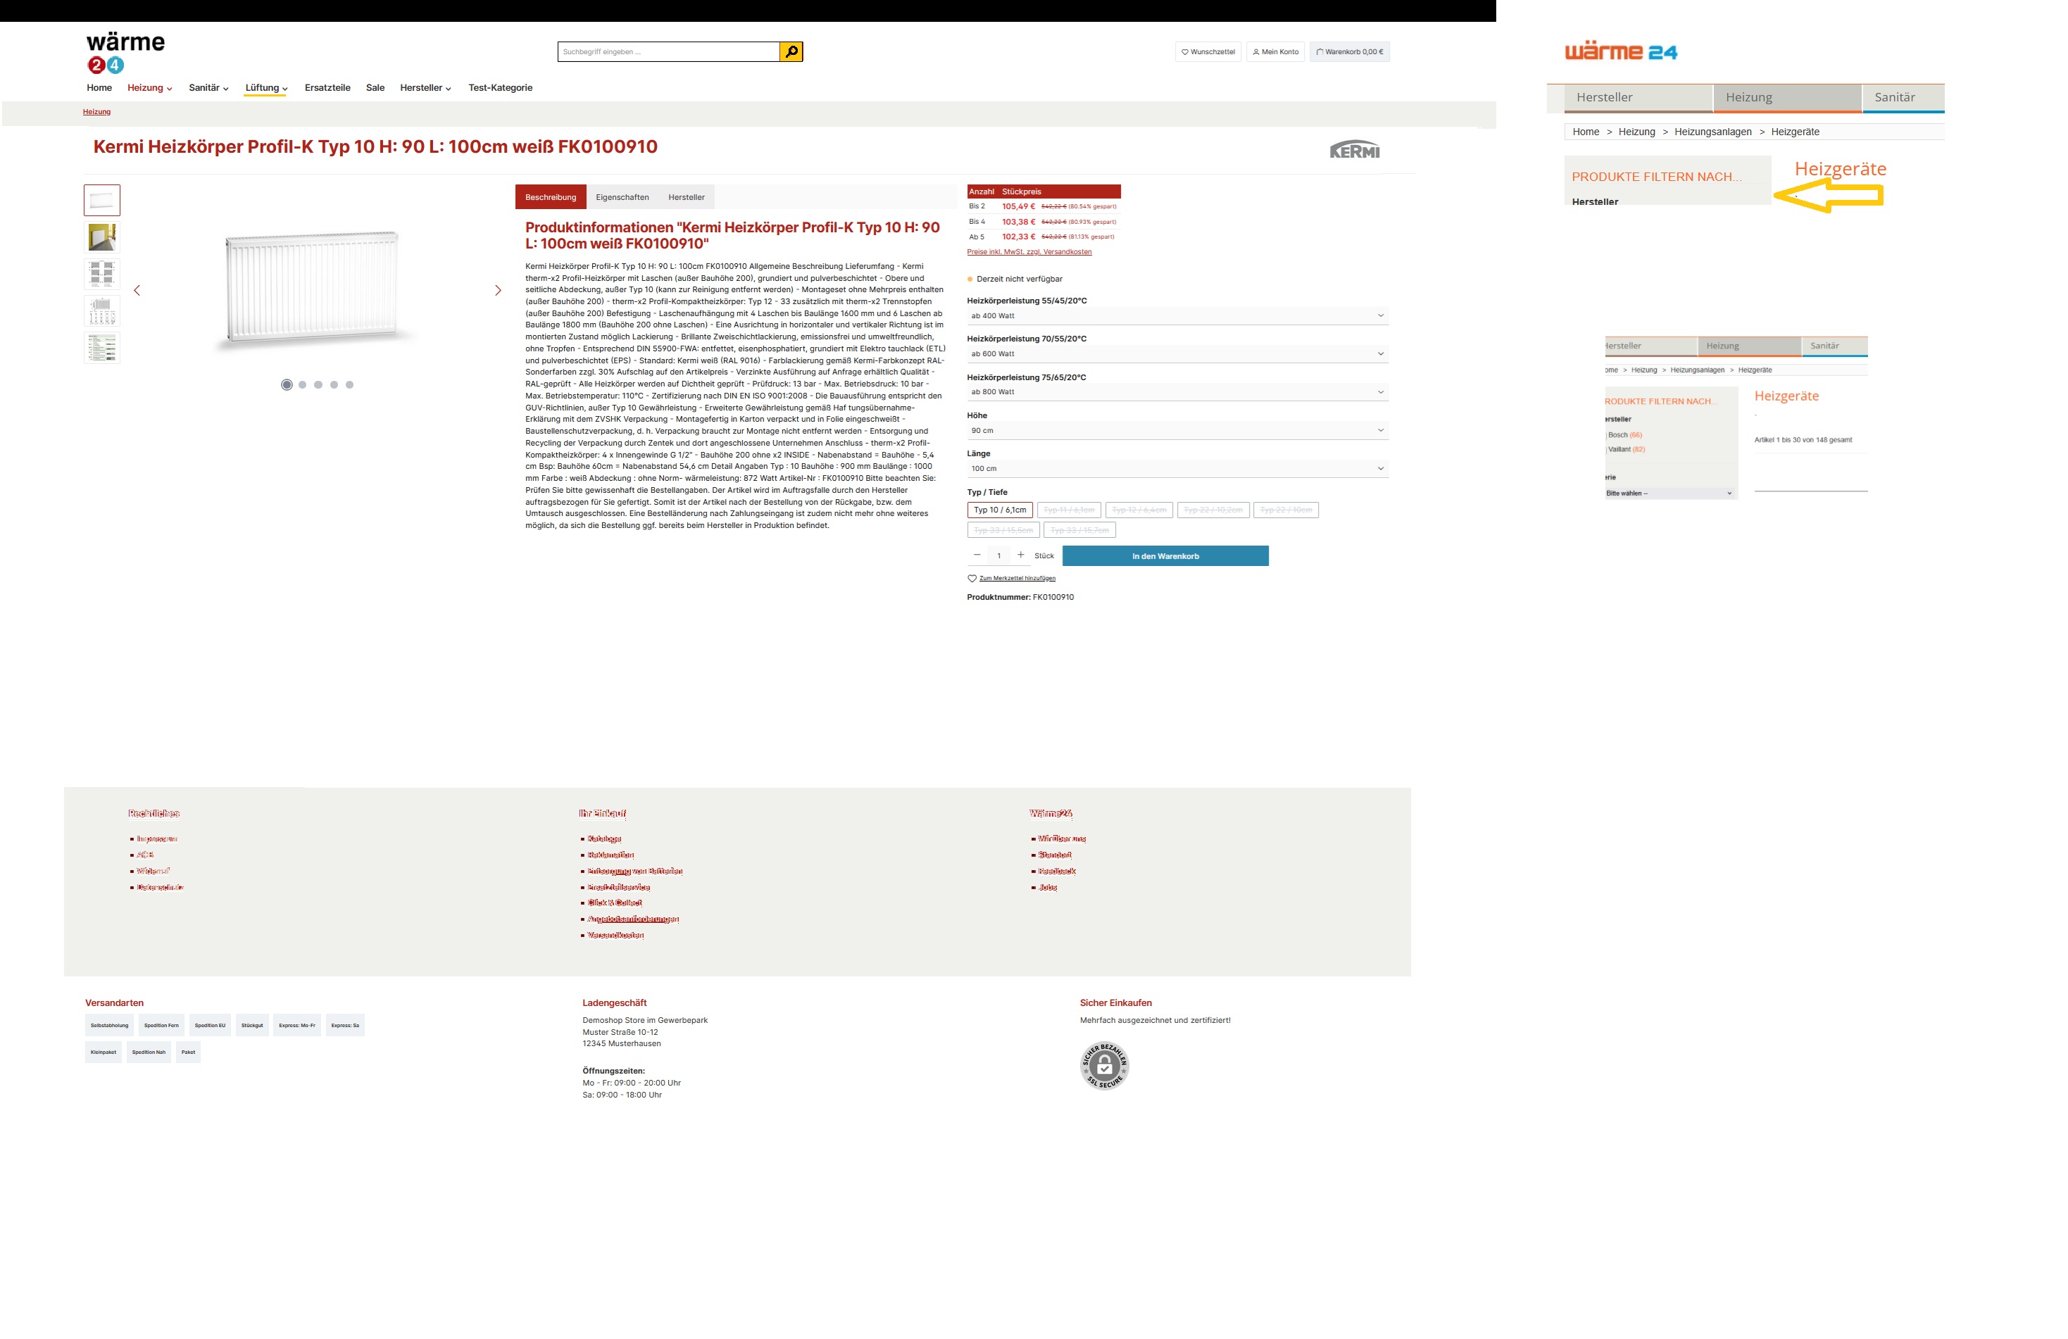Click the quantity input field showing 1
The width and height of the screenshot is (2068, 1339).
pos(999,555)
